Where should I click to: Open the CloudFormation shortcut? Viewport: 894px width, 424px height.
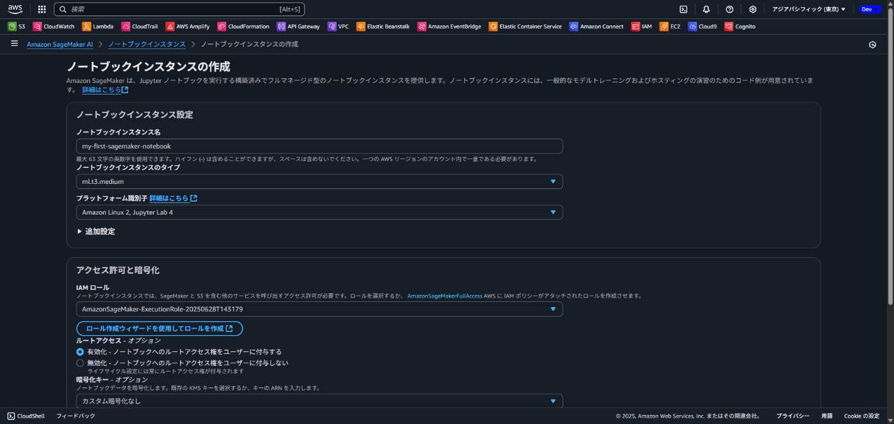tap(244, 27)
